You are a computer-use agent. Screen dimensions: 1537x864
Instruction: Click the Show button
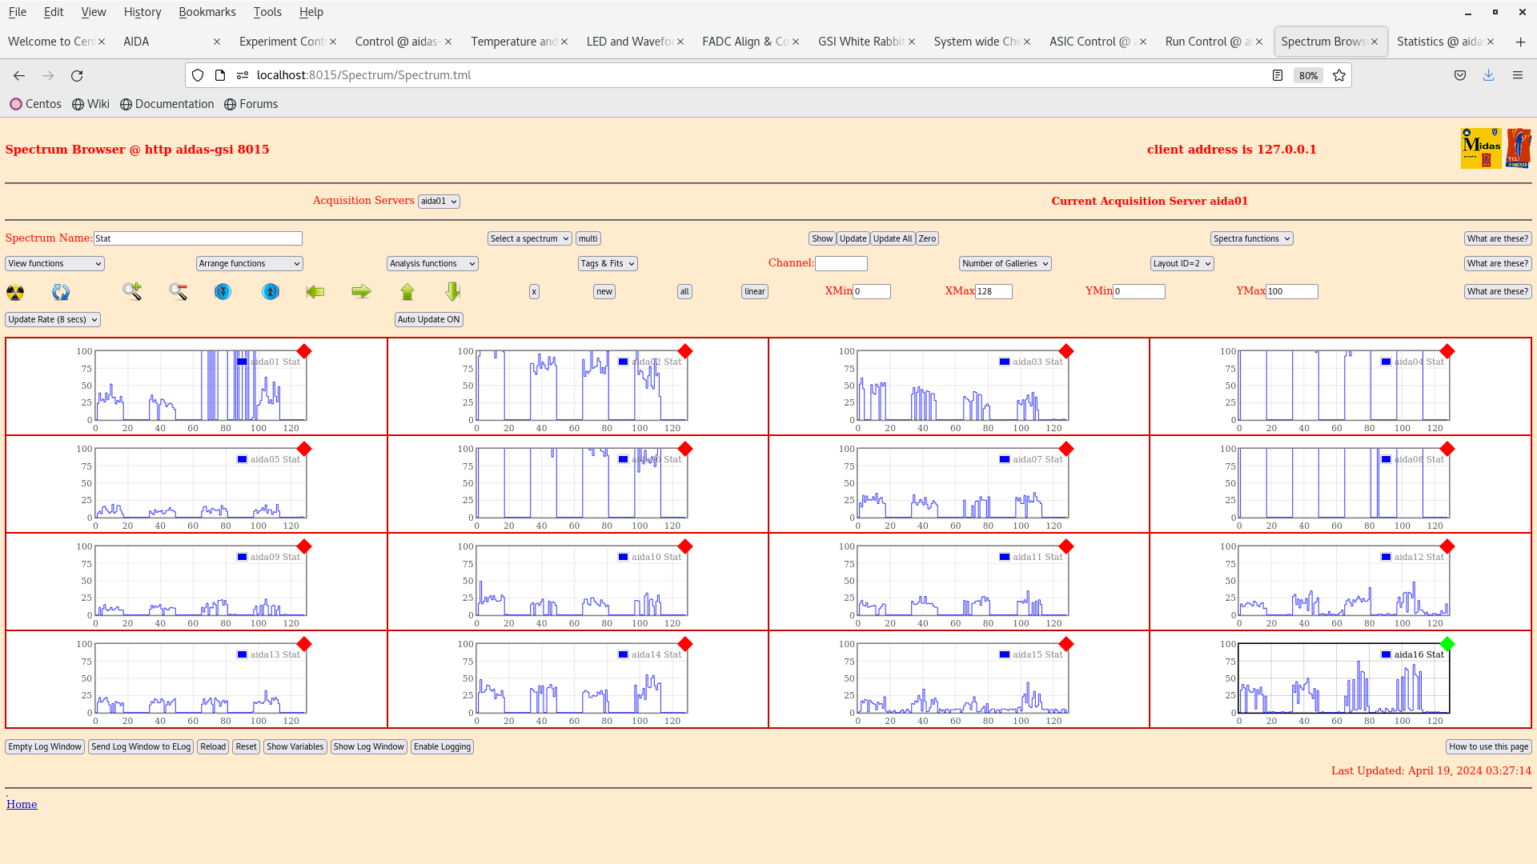(822, 238)
